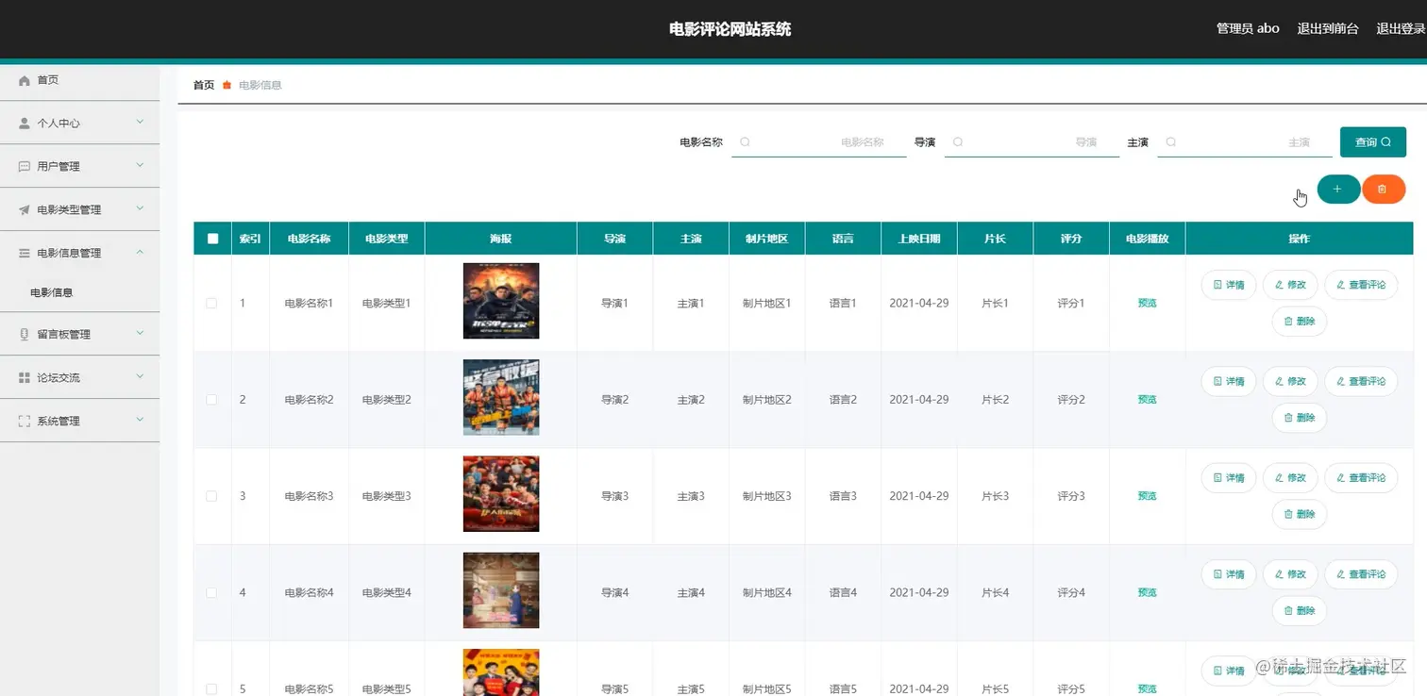
Task: Click the 电影名称 search input field
Action: pos(819,142)
